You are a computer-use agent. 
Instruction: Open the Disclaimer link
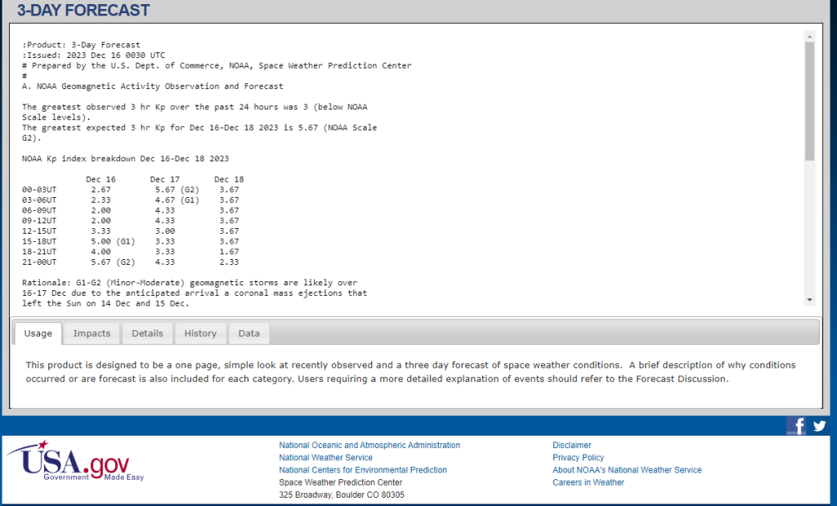tap(571, 446)
